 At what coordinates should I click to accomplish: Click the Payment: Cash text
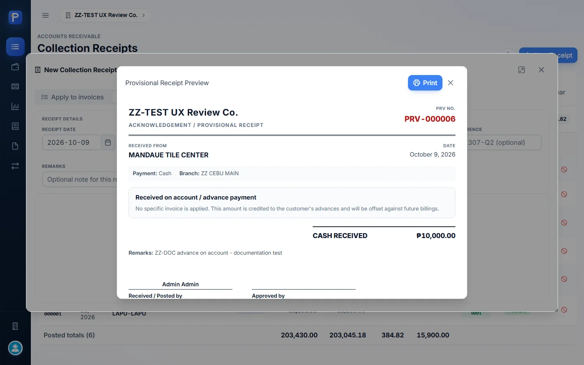(152, 173)
